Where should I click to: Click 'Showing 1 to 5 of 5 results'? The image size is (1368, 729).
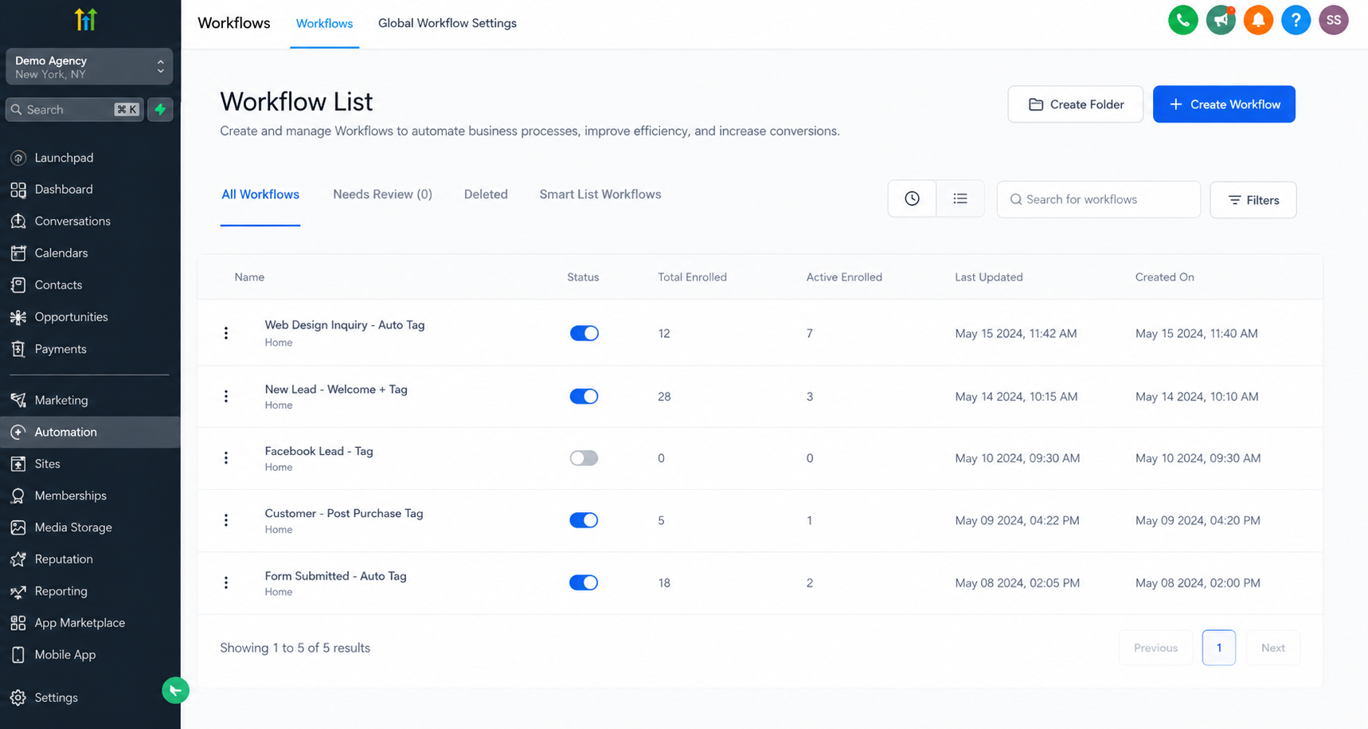[x=295, y=648]
